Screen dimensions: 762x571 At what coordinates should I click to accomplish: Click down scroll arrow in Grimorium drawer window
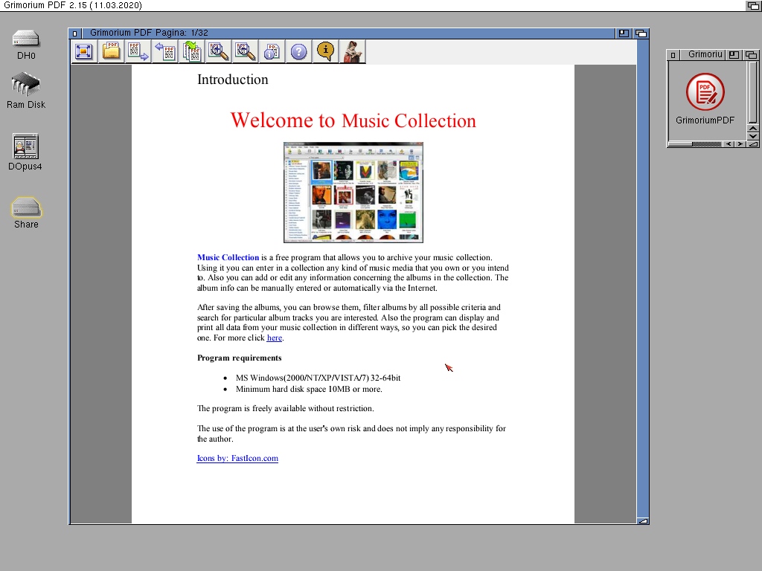753,136
